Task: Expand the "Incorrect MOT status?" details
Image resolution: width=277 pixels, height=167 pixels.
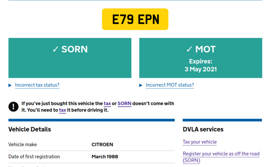Action: tap(170, 85)
